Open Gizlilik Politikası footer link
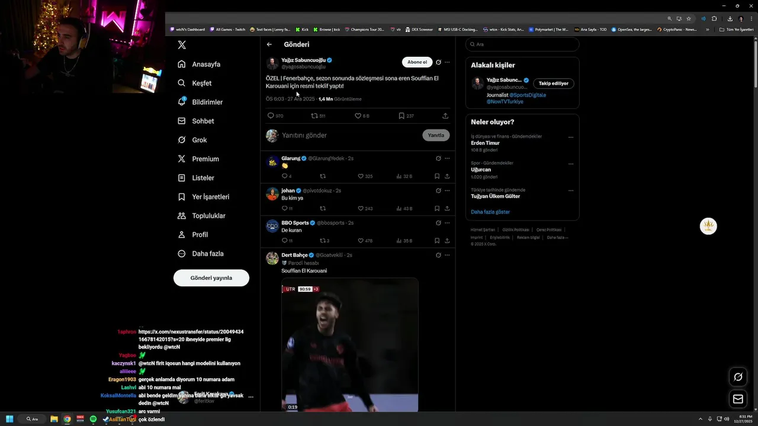This screenshot has width=758, height=426. tap(516, 230)
